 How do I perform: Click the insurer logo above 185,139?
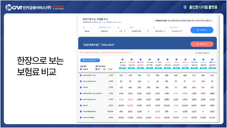pyautogui.click(x=167, y=62)
